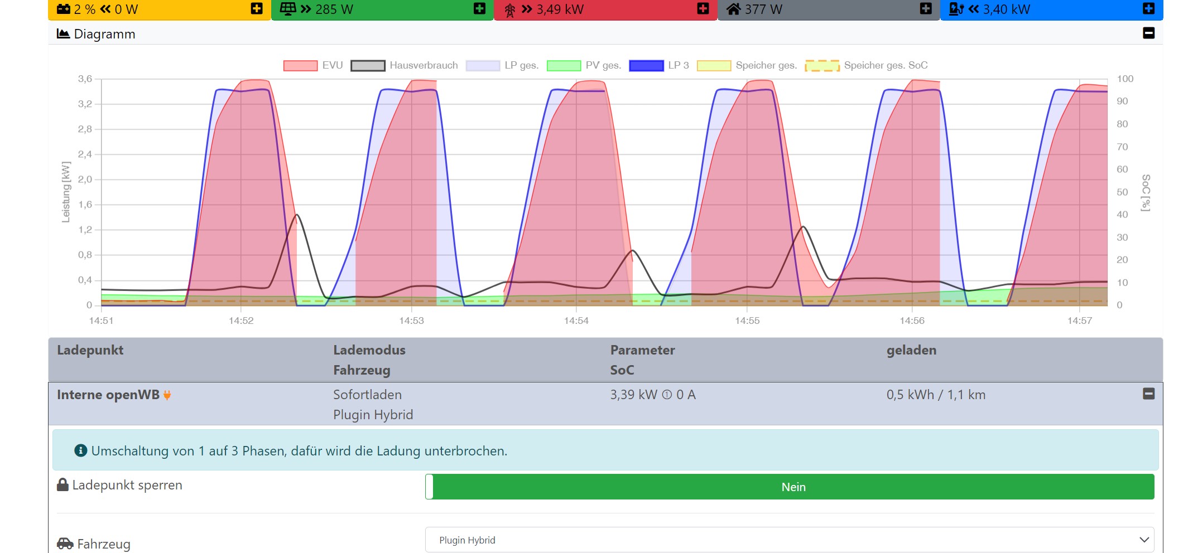Toggle EVU series visibility in chart legend
Screen dimensions: 1193x553
[300, 65]
